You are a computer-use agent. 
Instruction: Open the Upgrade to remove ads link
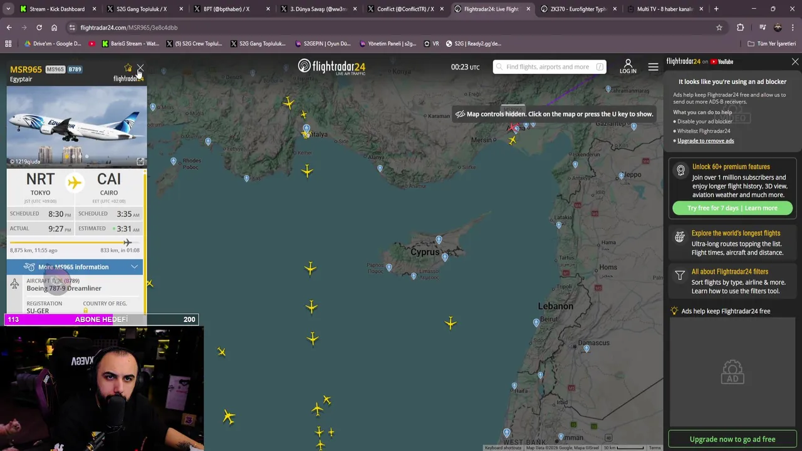point(706,140)
